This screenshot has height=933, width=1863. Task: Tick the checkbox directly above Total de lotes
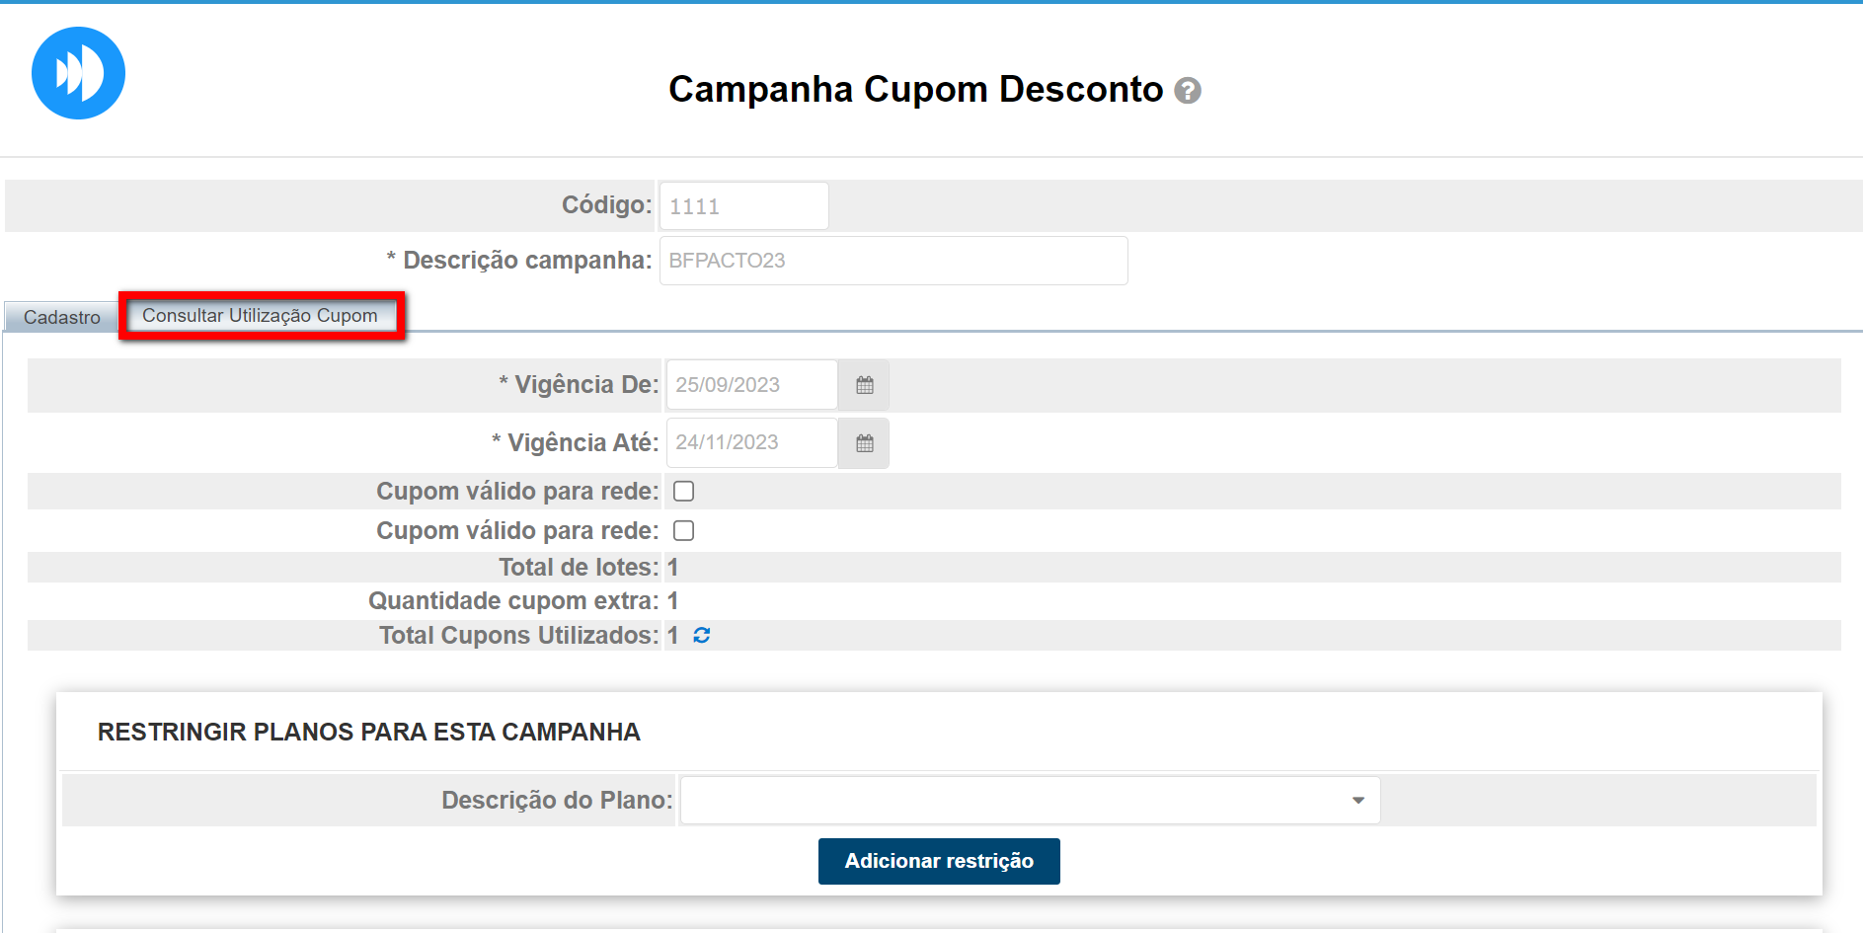pyautogui.click(x=683, y=530)
